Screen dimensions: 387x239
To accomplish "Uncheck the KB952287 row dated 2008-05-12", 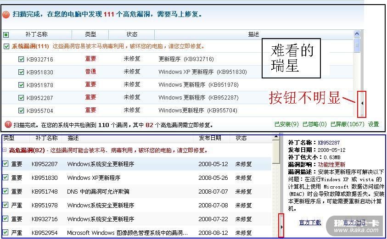I will 6,164.
